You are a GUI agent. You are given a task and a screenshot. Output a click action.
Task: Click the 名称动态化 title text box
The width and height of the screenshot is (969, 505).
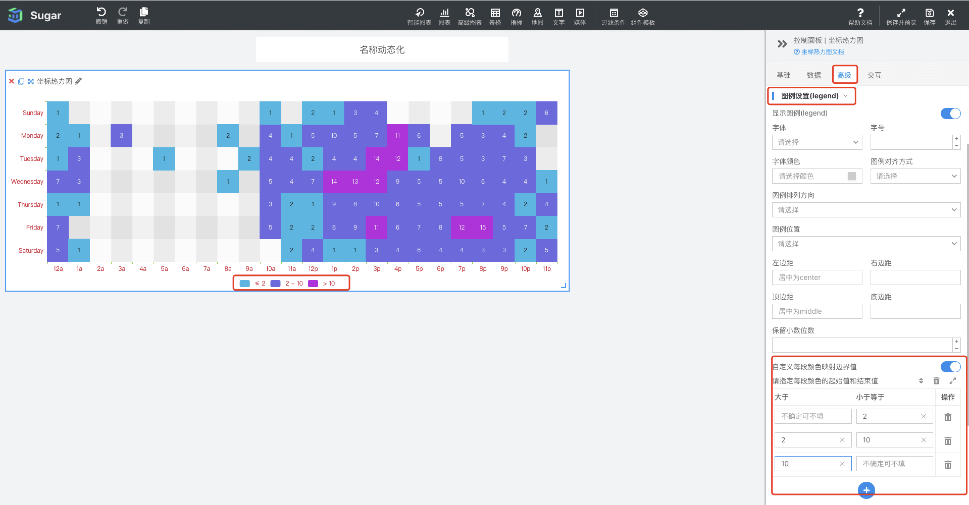point(382,50)
